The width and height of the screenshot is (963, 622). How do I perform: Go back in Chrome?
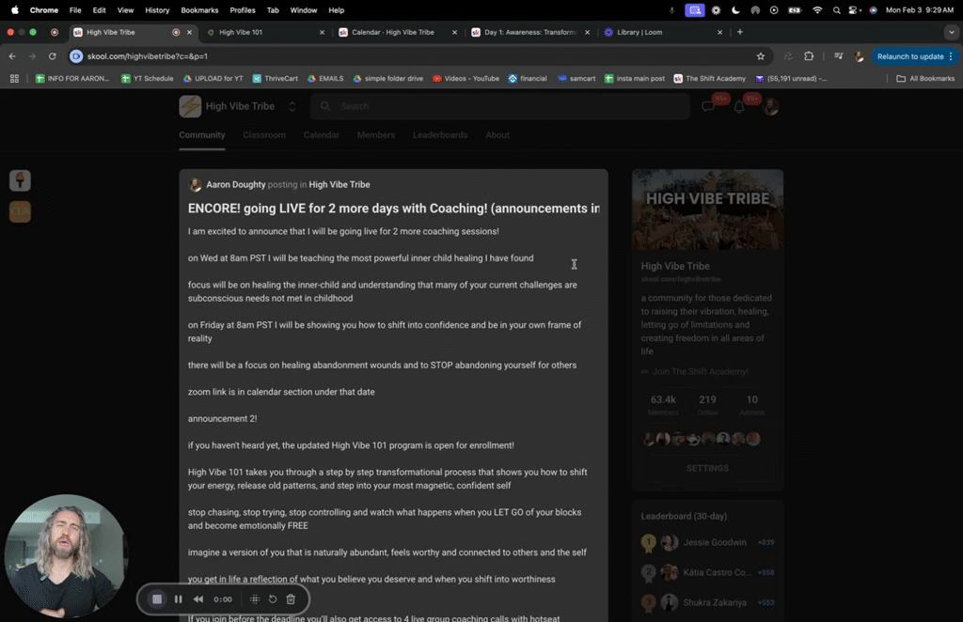point(12,56)
